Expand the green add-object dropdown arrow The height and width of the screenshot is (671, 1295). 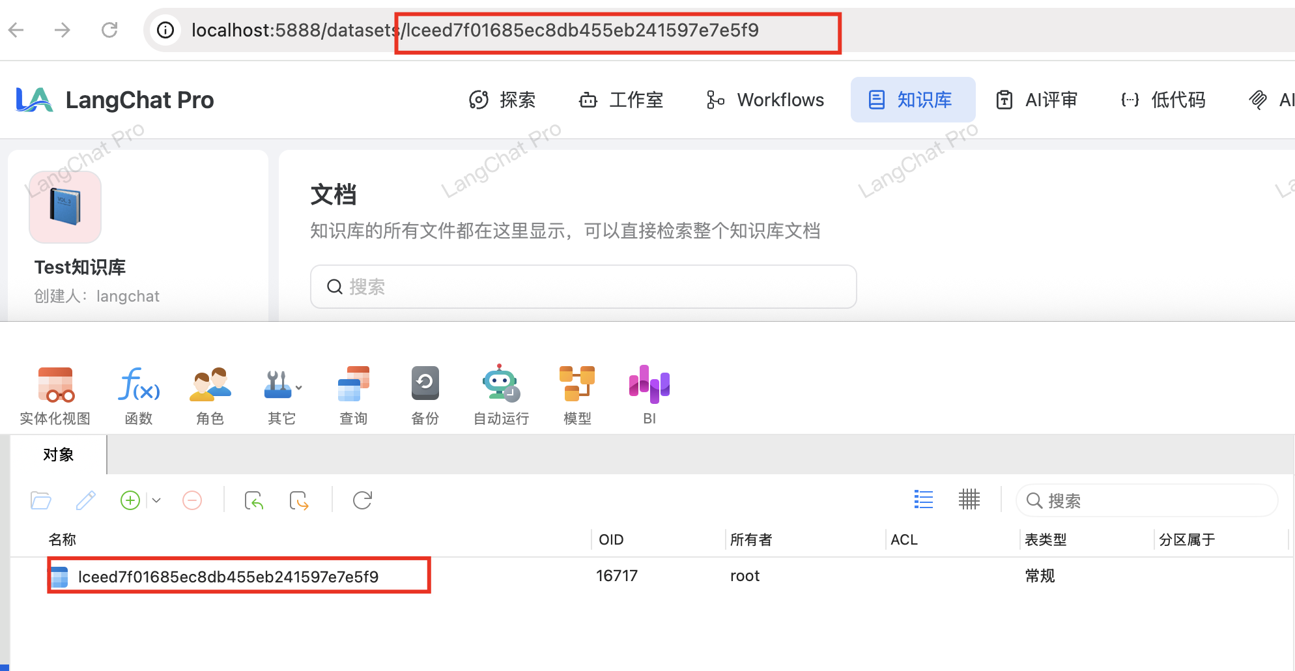point(156,500)
